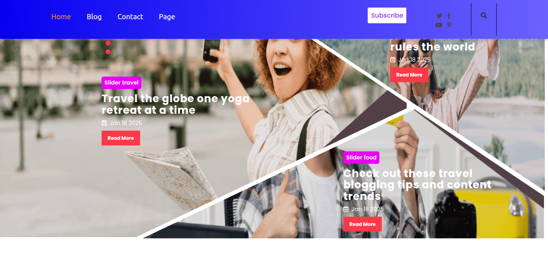Read More about travel blogging tips
The height and width of the screenshot is (260, 548).
tap(363, 224)
